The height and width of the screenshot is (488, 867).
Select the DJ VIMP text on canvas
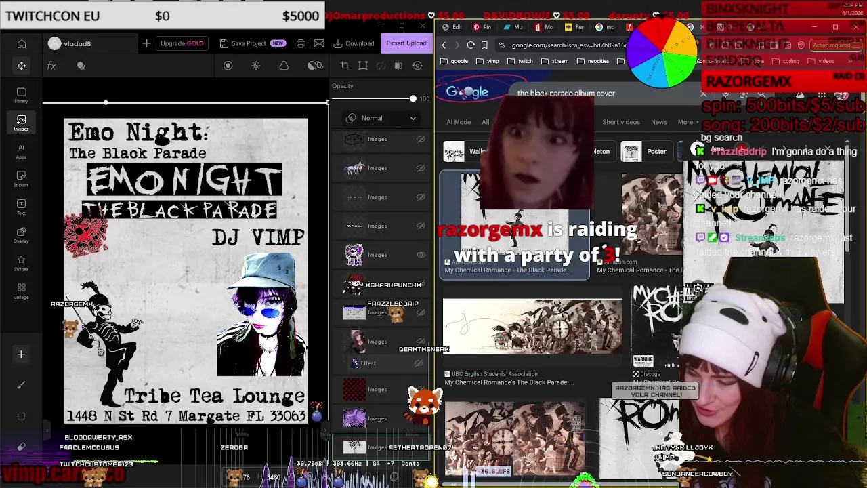(258, 237)
